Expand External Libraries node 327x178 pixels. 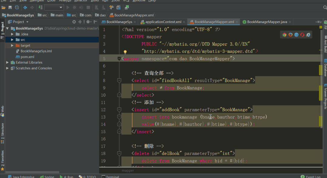(8, 62)
